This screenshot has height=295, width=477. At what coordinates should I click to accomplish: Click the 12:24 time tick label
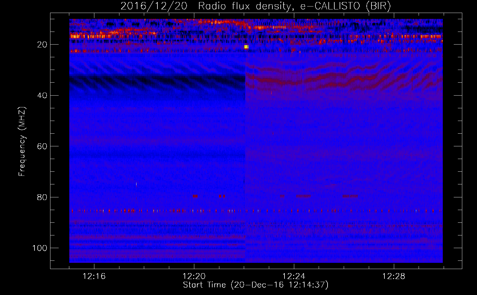(294, 276)
